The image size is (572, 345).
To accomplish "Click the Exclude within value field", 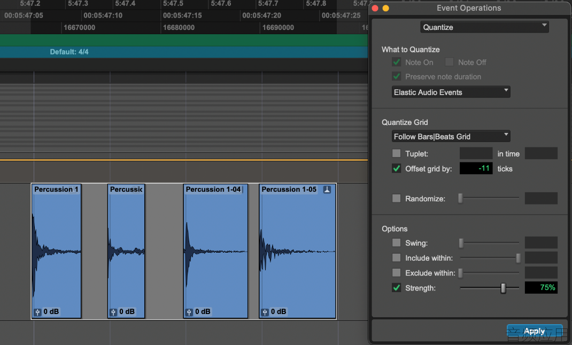I will 541,272.
